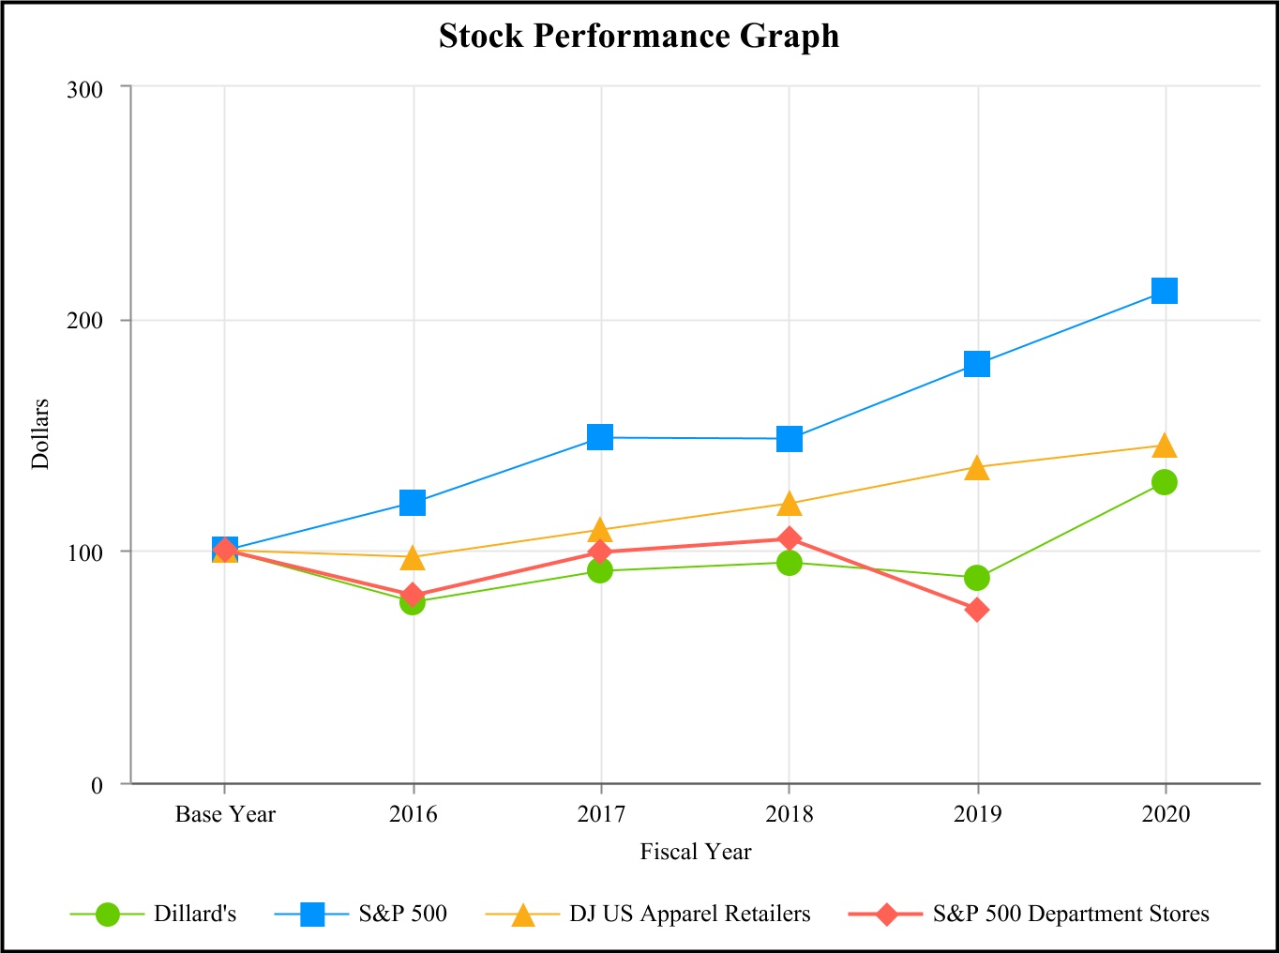The image size is (1279, 953).
Task: Click Dillard's green circle marker at 2020
Action: (1165, 482)
